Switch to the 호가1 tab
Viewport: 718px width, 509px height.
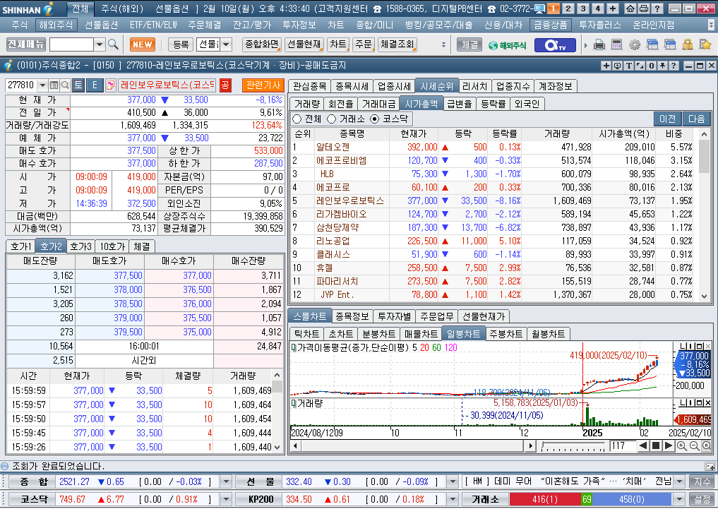21,246
